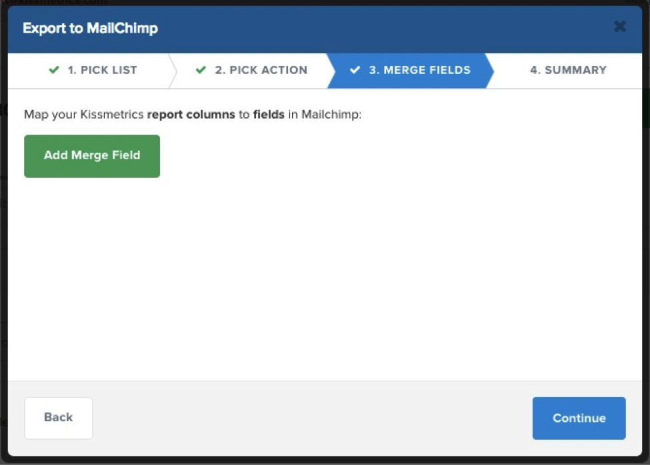Click the Export to MailChimp title text
This screenshot has height=465, width=650.
[x=91, y=28]
